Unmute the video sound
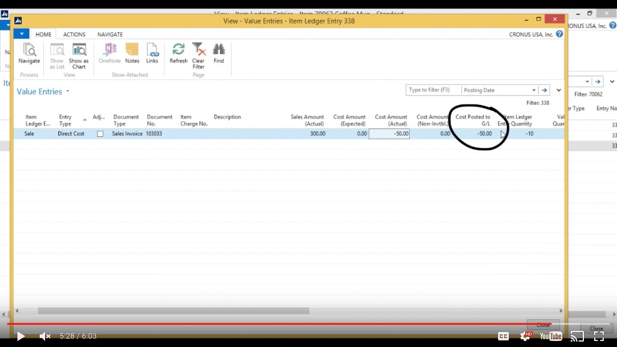The image size is (617, 347). pos(45,336)
